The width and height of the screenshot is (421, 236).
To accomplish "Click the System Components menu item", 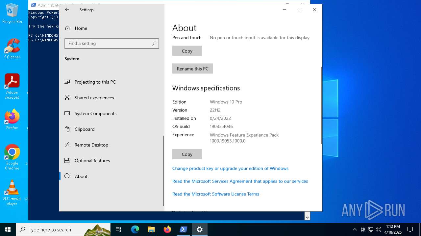I will coord(111,113).
